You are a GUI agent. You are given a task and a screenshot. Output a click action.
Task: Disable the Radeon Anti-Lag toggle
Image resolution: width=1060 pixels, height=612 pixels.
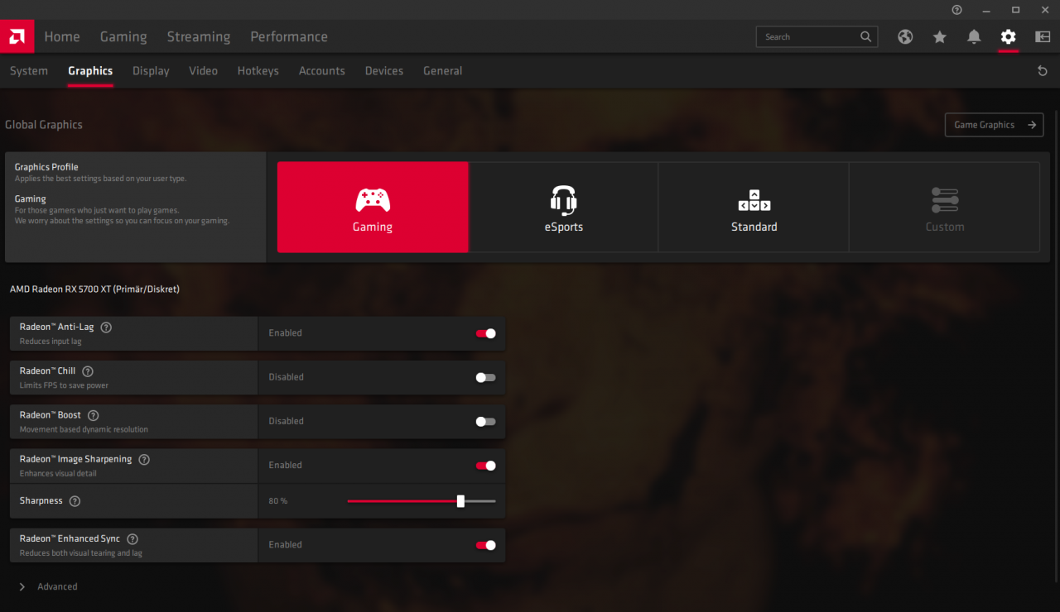pos(485,333)
